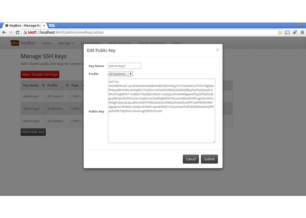306x218 pixels.
Task: Click the insecure HTTPS warning icon
Action: pos(25,33)
